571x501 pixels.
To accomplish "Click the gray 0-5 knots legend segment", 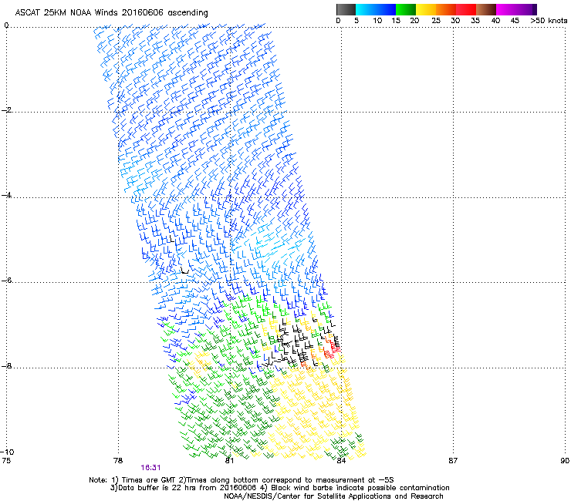I will 346,9.
